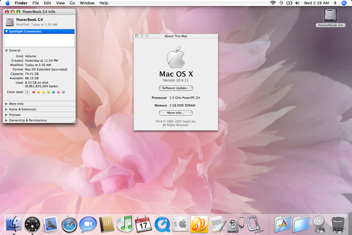352x235 pixels.
Task: Click the hard drive icon in Info window header
Action: (10, 22)
